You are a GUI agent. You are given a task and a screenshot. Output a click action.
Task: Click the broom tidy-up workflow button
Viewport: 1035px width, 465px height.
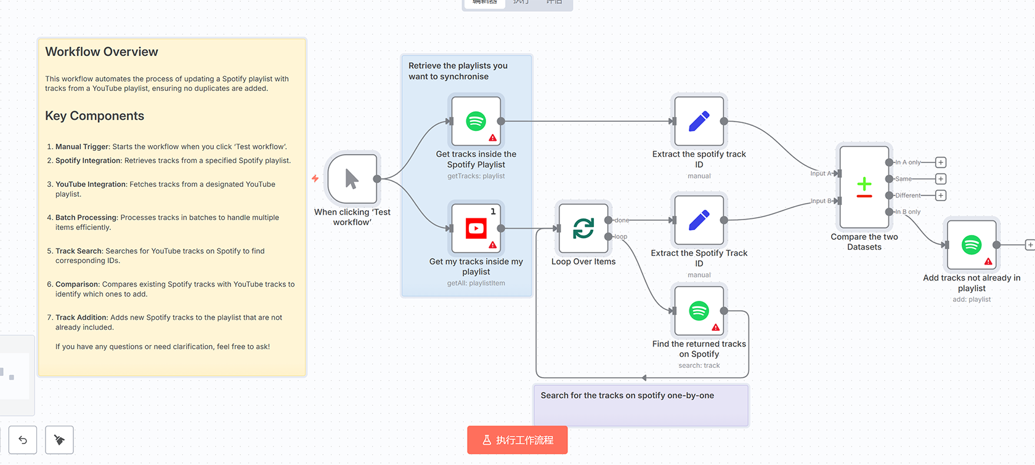coord(59,440)
